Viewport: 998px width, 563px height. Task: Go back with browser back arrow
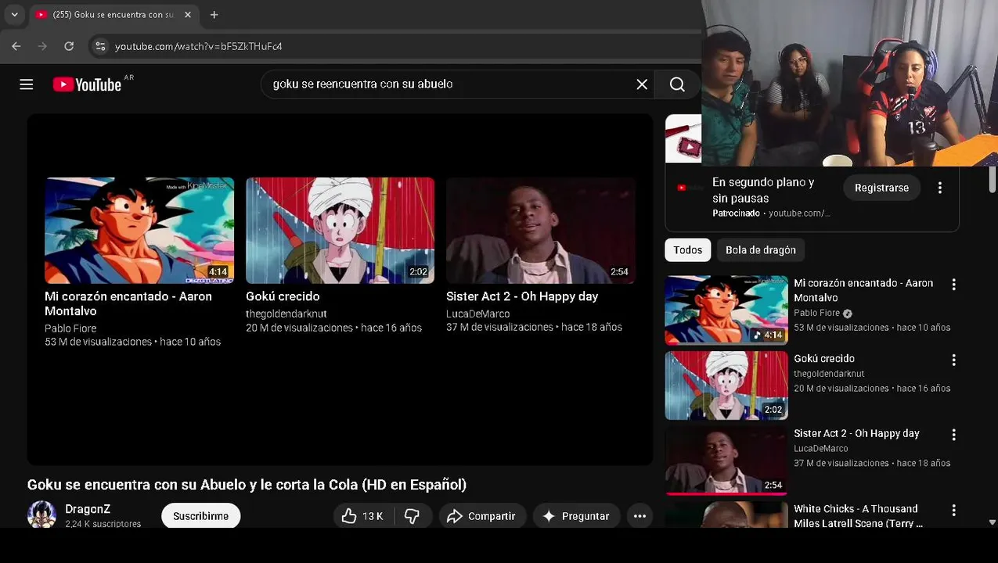click(x=16, y=46)
